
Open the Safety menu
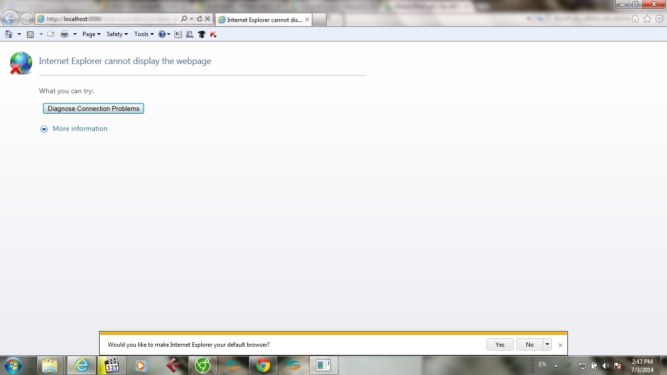(117, 34)
